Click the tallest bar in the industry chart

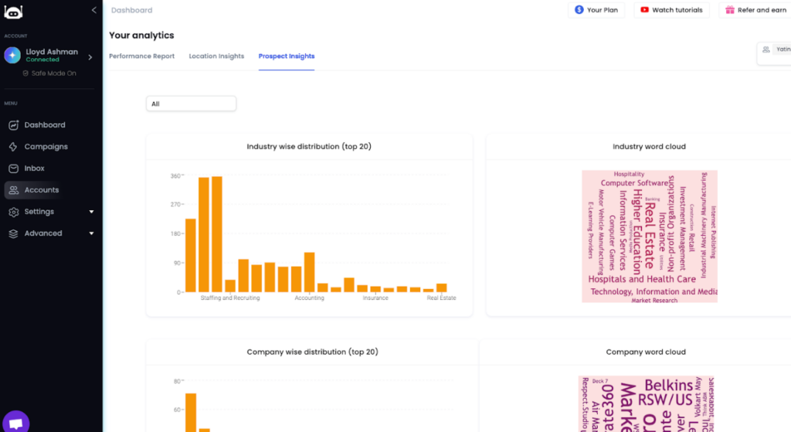coord(217,234)
